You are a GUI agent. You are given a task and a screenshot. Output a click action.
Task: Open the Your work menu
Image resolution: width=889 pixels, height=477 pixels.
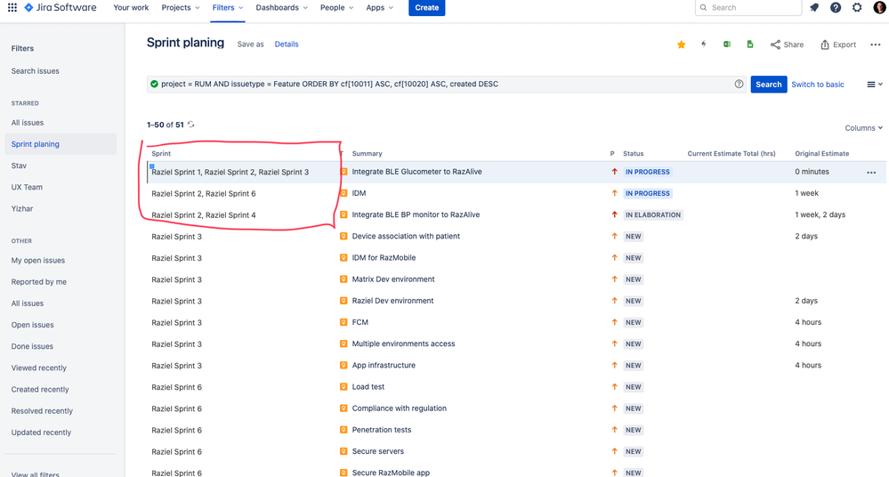[131, 7]
